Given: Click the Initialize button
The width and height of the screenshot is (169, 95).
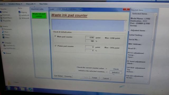Looking at the screenshot, I should [x=116, y=73].
